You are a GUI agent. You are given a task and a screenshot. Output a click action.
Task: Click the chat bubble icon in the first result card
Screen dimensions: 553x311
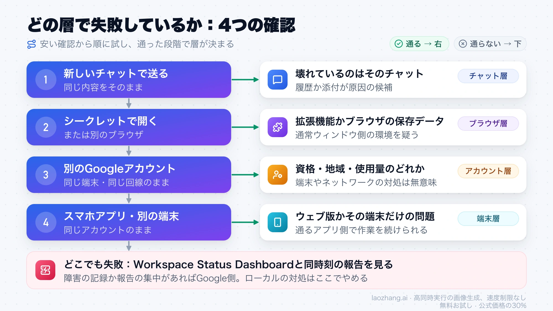point(278,80)
